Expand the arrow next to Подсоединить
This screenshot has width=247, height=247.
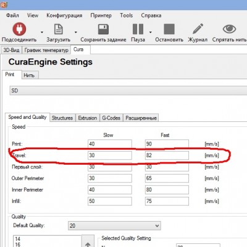pyautogui.click(x=42, y=32)
